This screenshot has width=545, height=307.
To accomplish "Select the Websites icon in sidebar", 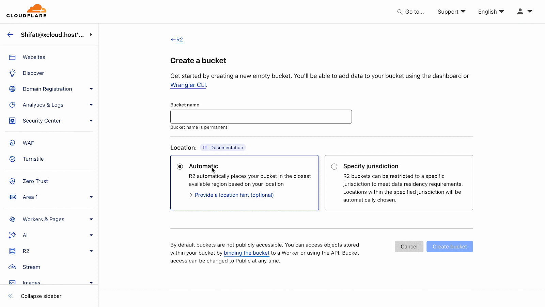I will click(12, 57).
